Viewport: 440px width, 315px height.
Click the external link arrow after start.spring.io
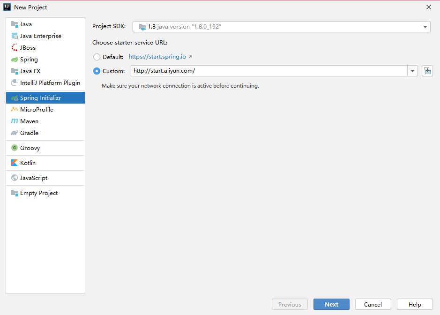tap(190, 57)
